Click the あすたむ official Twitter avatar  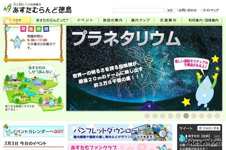tap(183, 138)
